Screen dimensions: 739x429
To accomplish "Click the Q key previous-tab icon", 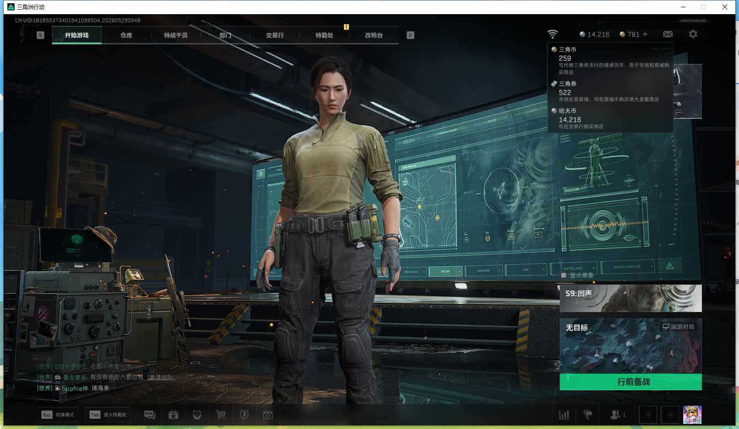I will [x=40, y=35].
